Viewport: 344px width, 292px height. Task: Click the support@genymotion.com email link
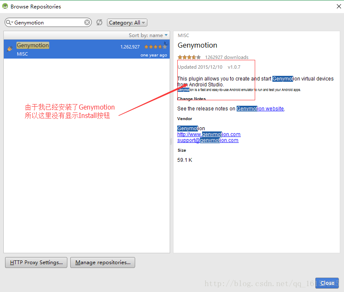click(208, 140)
